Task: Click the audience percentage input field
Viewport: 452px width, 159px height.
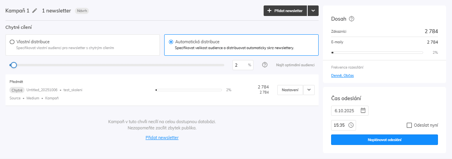Action: (x=239, y=65)
